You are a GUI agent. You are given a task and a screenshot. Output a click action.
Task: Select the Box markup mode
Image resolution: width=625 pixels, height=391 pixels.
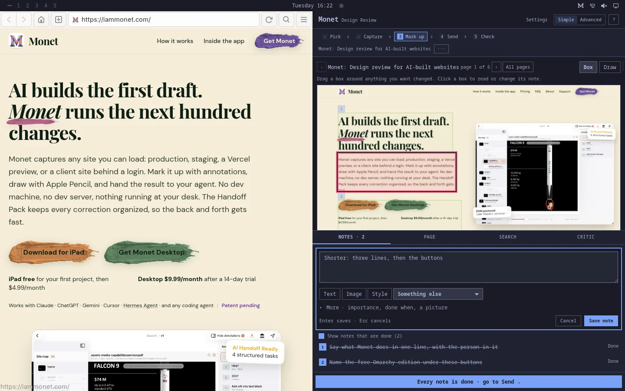588,67
